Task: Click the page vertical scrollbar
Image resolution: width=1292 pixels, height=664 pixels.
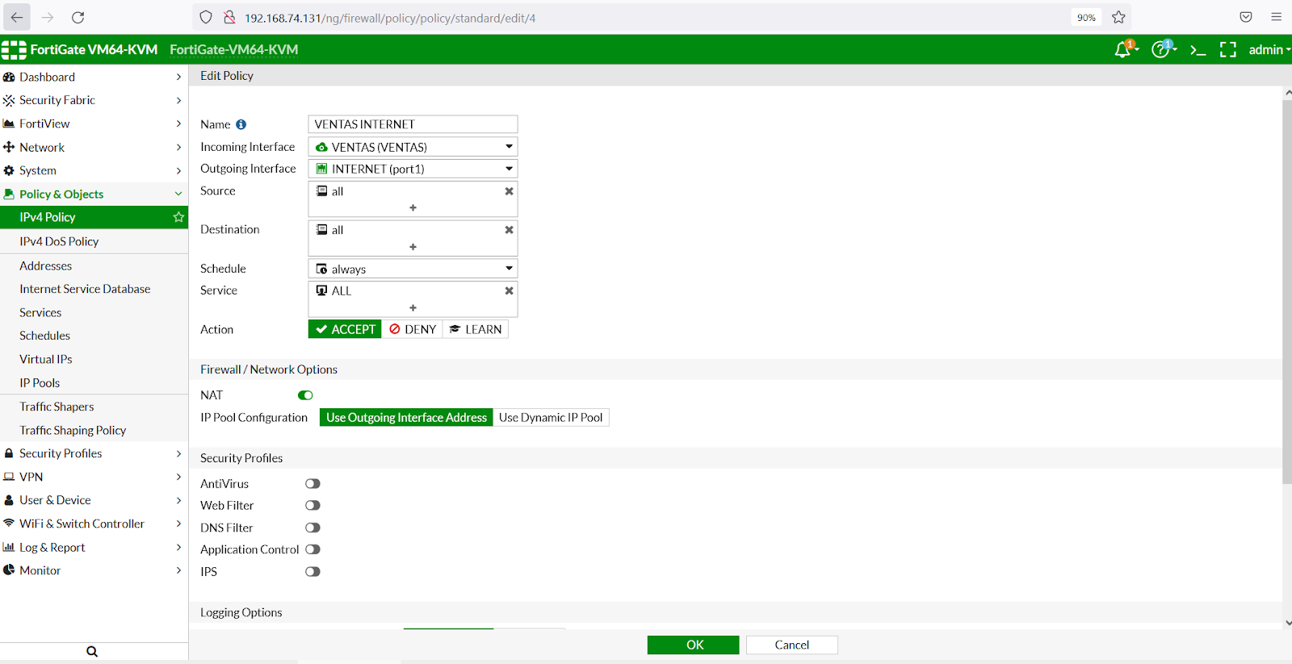Action: tap(1287, 290)
